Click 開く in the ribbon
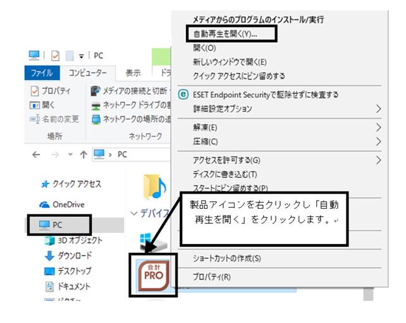 (x=42, y=105)
